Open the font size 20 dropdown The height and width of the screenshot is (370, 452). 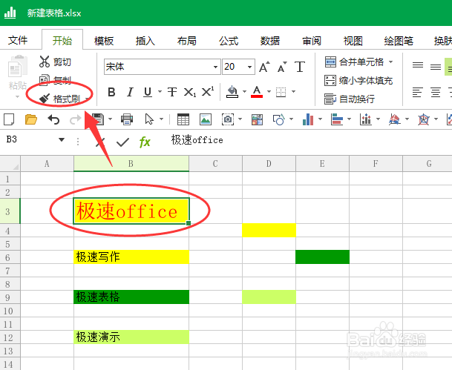[249, 67]
